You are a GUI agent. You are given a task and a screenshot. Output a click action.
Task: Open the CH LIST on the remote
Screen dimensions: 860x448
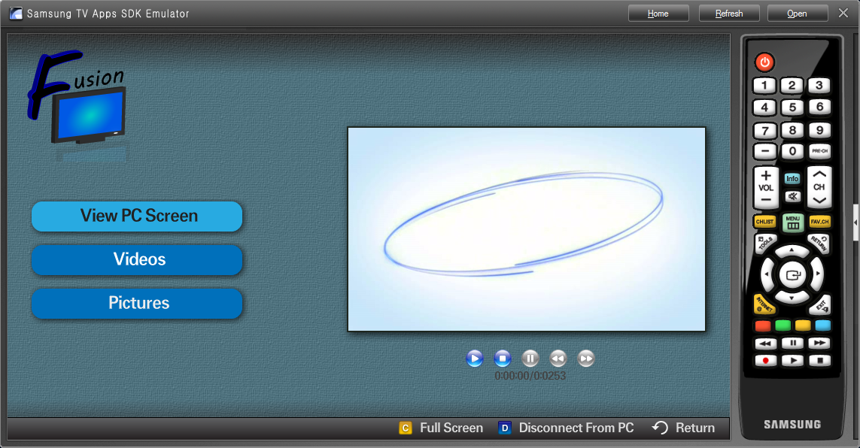pyautogui.click(x=764, y=222)
